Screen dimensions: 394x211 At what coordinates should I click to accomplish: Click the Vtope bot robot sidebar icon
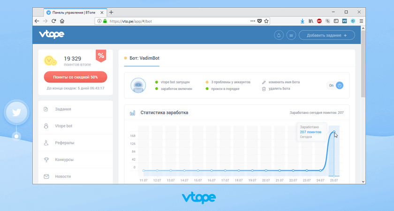[46, 126]
